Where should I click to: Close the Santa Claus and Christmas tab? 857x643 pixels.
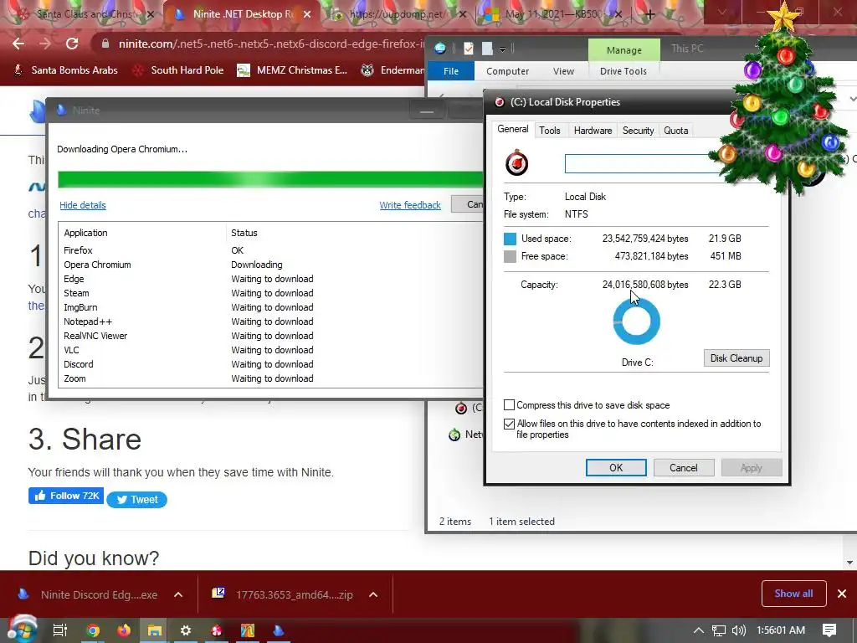[x=151, y=15]
